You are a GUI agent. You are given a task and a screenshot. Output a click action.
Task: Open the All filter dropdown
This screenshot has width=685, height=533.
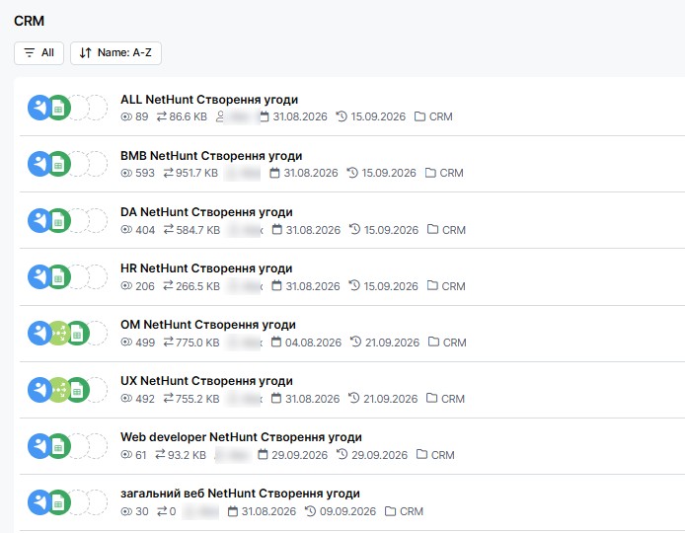tap(38, 53)
